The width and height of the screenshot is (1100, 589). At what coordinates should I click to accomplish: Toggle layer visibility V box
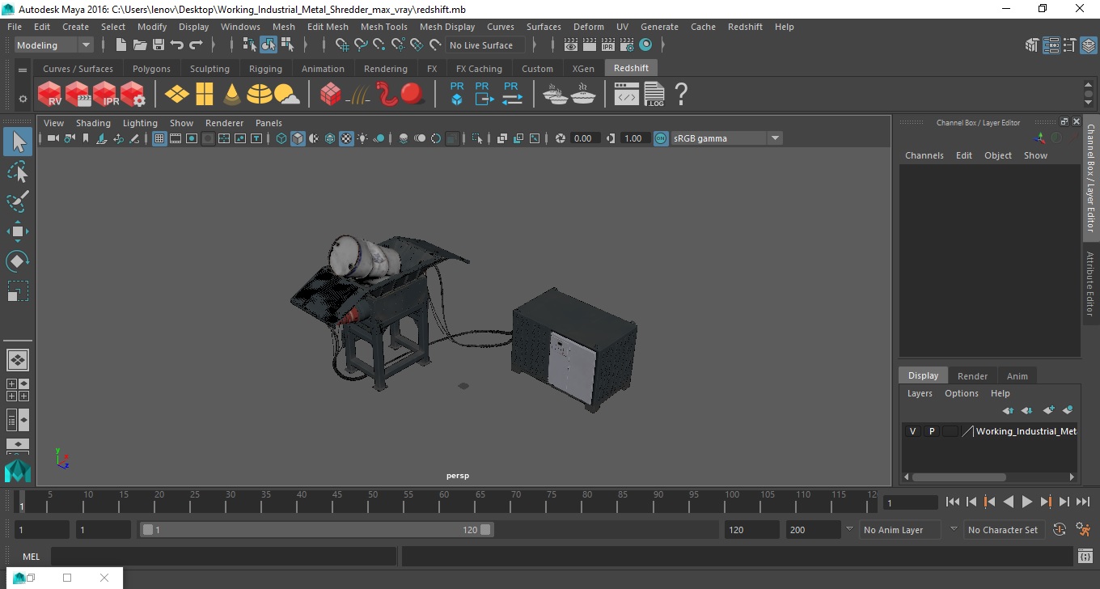pos(912,431)
